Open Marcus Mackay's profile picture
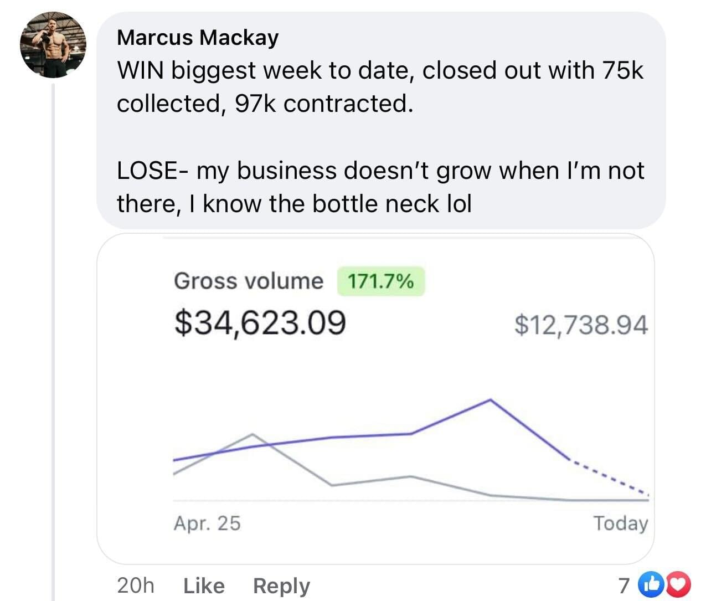The image size is (711, 601). click(x=54, y=45)
